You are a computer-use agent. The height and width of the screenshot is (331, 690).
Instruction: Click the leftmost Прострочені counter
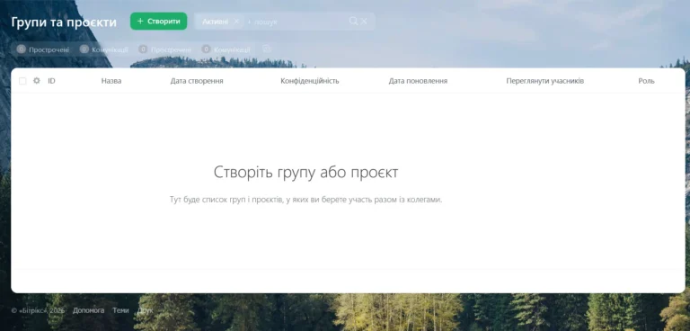[43, 49]
